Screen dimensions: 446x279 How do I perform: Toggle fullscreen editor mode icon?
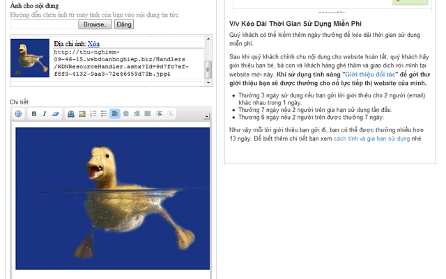point(19,114)
